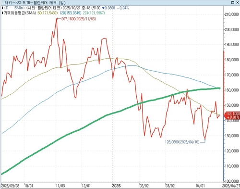Click the ▼0,0800 change value
This screenshot has height=189, width=240.
(108, 8)
